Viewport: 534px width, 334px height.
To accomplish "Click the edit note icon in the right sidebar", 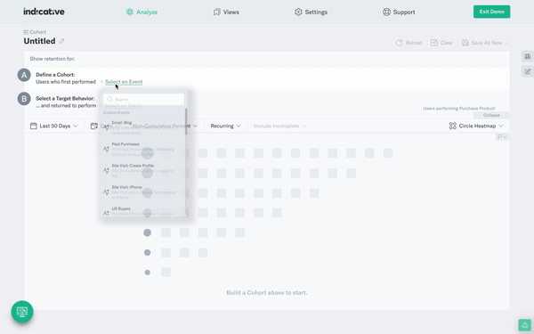I will 528,71.
